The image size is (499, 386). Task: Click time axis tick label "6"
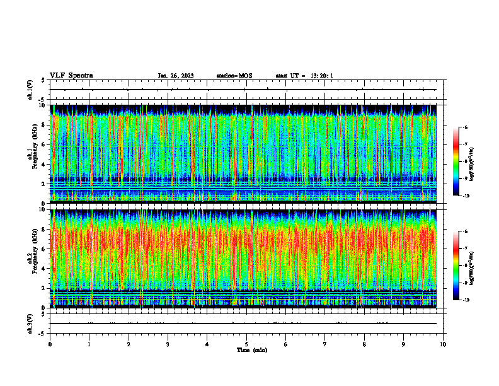click(286, 344)
